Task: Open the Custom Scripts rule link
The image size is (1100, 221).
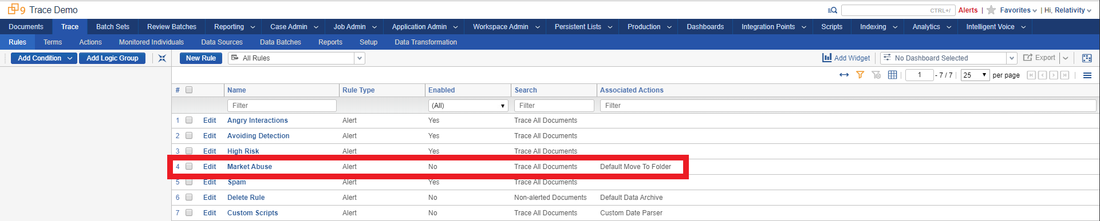Action: [253, 213]
